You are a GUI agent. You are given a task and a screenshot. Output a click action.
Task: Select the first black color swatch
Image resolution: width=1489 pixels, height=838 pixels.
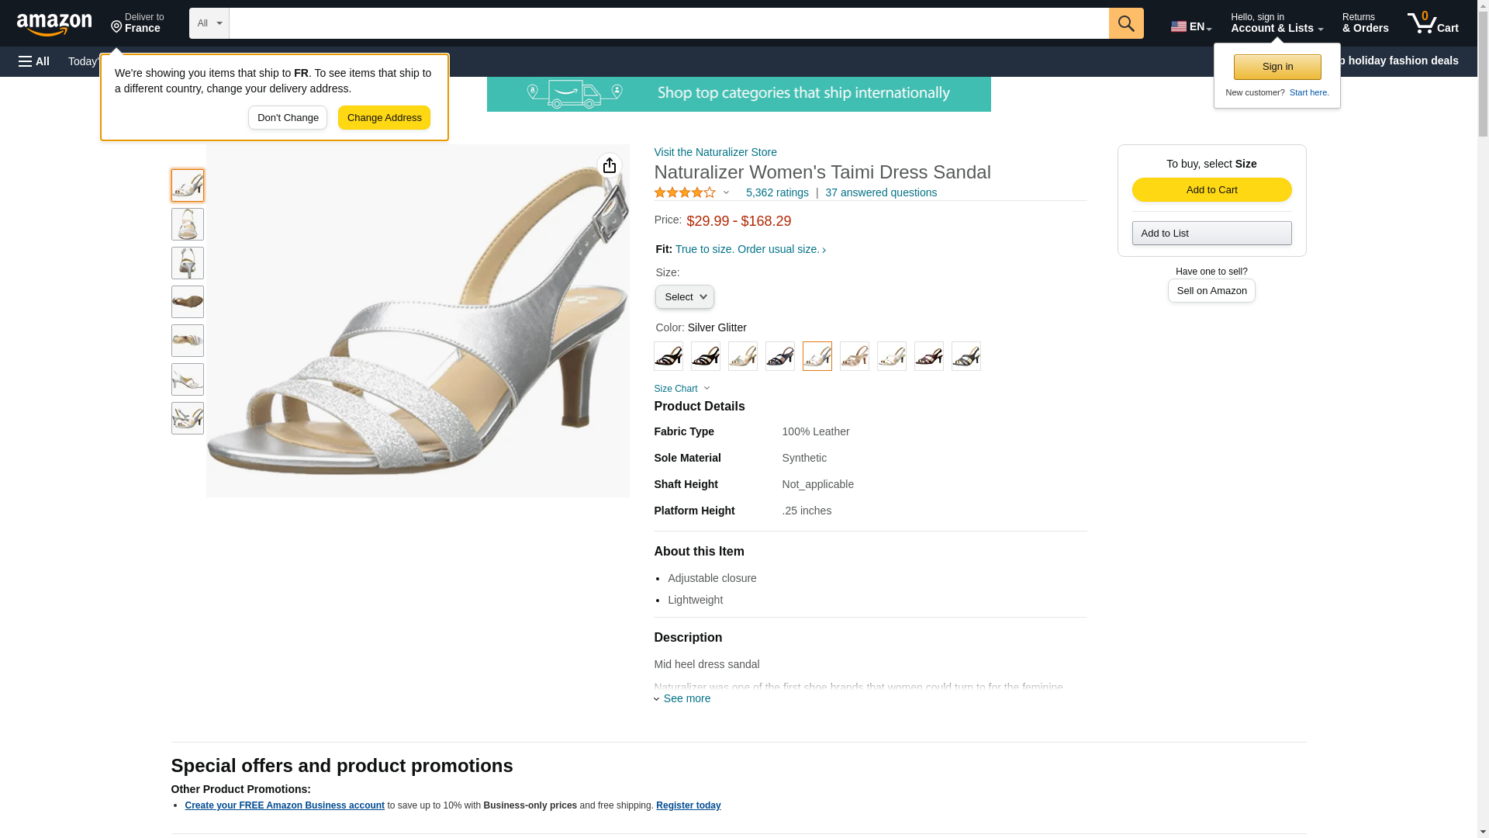[x=668, y=356]
